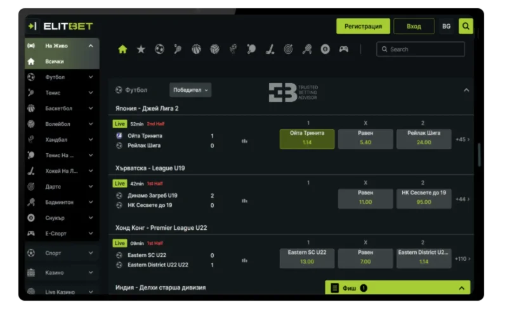The image size is (505, 314).
Task: Click the green home icon in sports bar
Action: (x=122, y=49)
